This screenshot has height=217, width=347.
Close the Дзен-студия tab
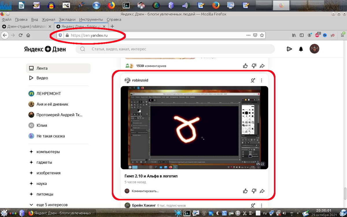point(50,26)
